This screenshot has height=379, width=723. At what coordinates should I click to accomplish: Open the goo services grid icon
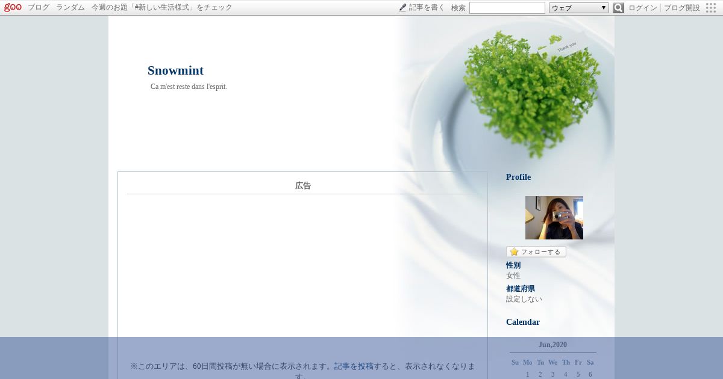711,8
